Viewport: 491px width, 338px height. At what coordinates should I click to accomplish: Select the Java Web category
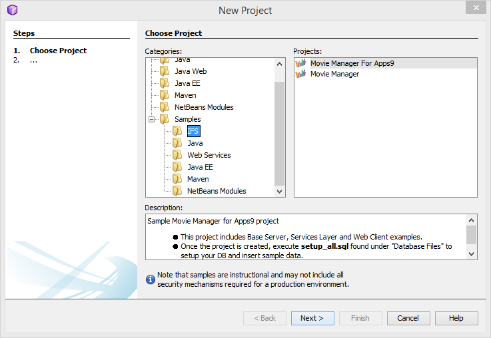tap(191, 71)
